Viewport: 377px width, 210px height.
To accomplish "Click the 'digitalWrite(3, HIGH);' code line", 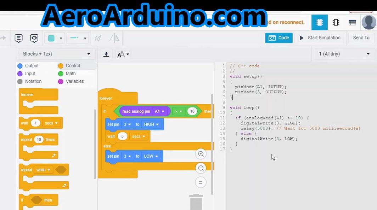I will click(270, 123).
